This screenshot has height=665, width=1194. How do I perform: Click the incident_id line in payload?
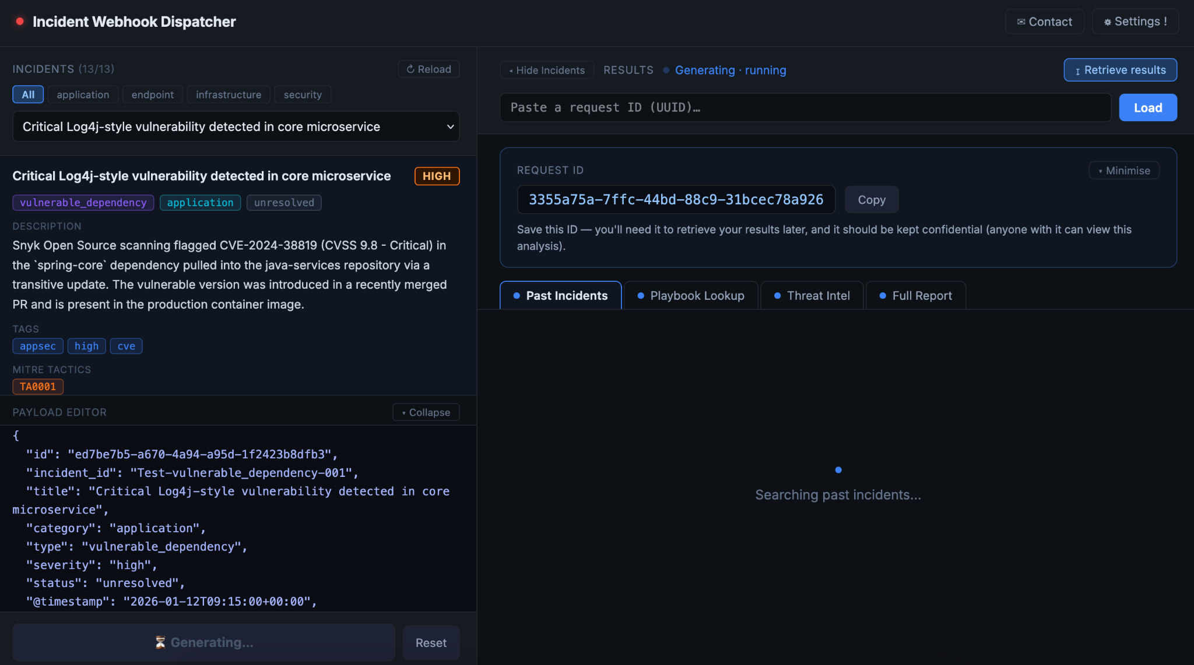coord(192,473)
